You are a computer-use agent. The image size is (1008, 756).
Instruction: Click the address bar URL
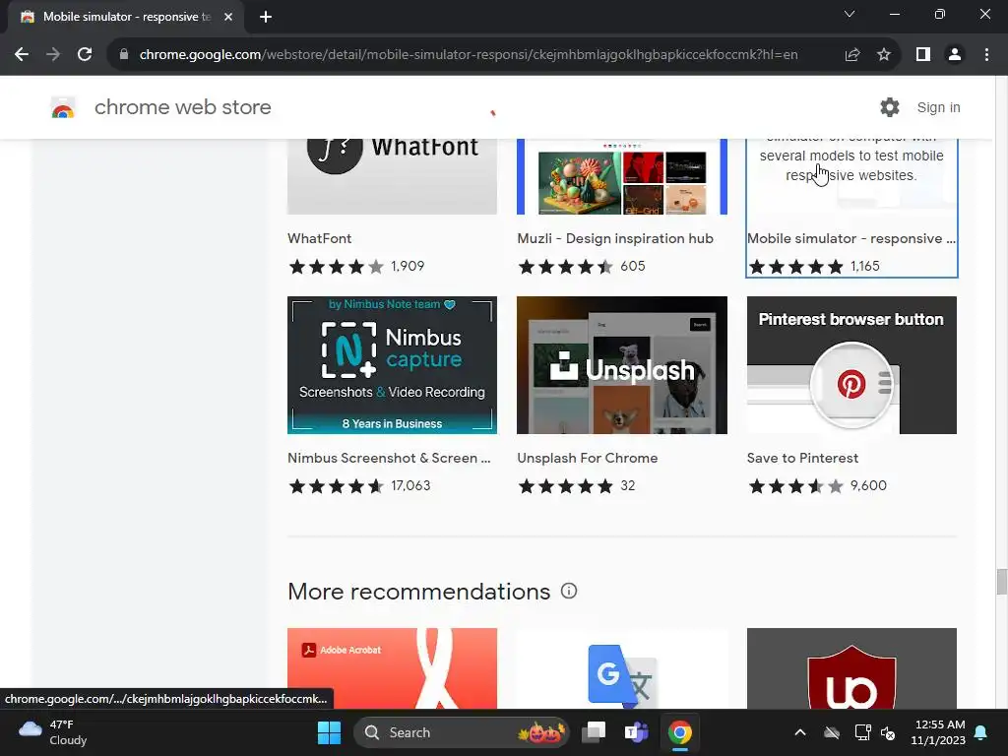[x=469, y=55]
